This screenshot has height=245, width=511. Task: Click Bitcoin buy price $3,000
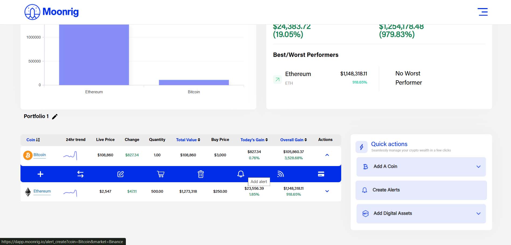click(220, 155)
